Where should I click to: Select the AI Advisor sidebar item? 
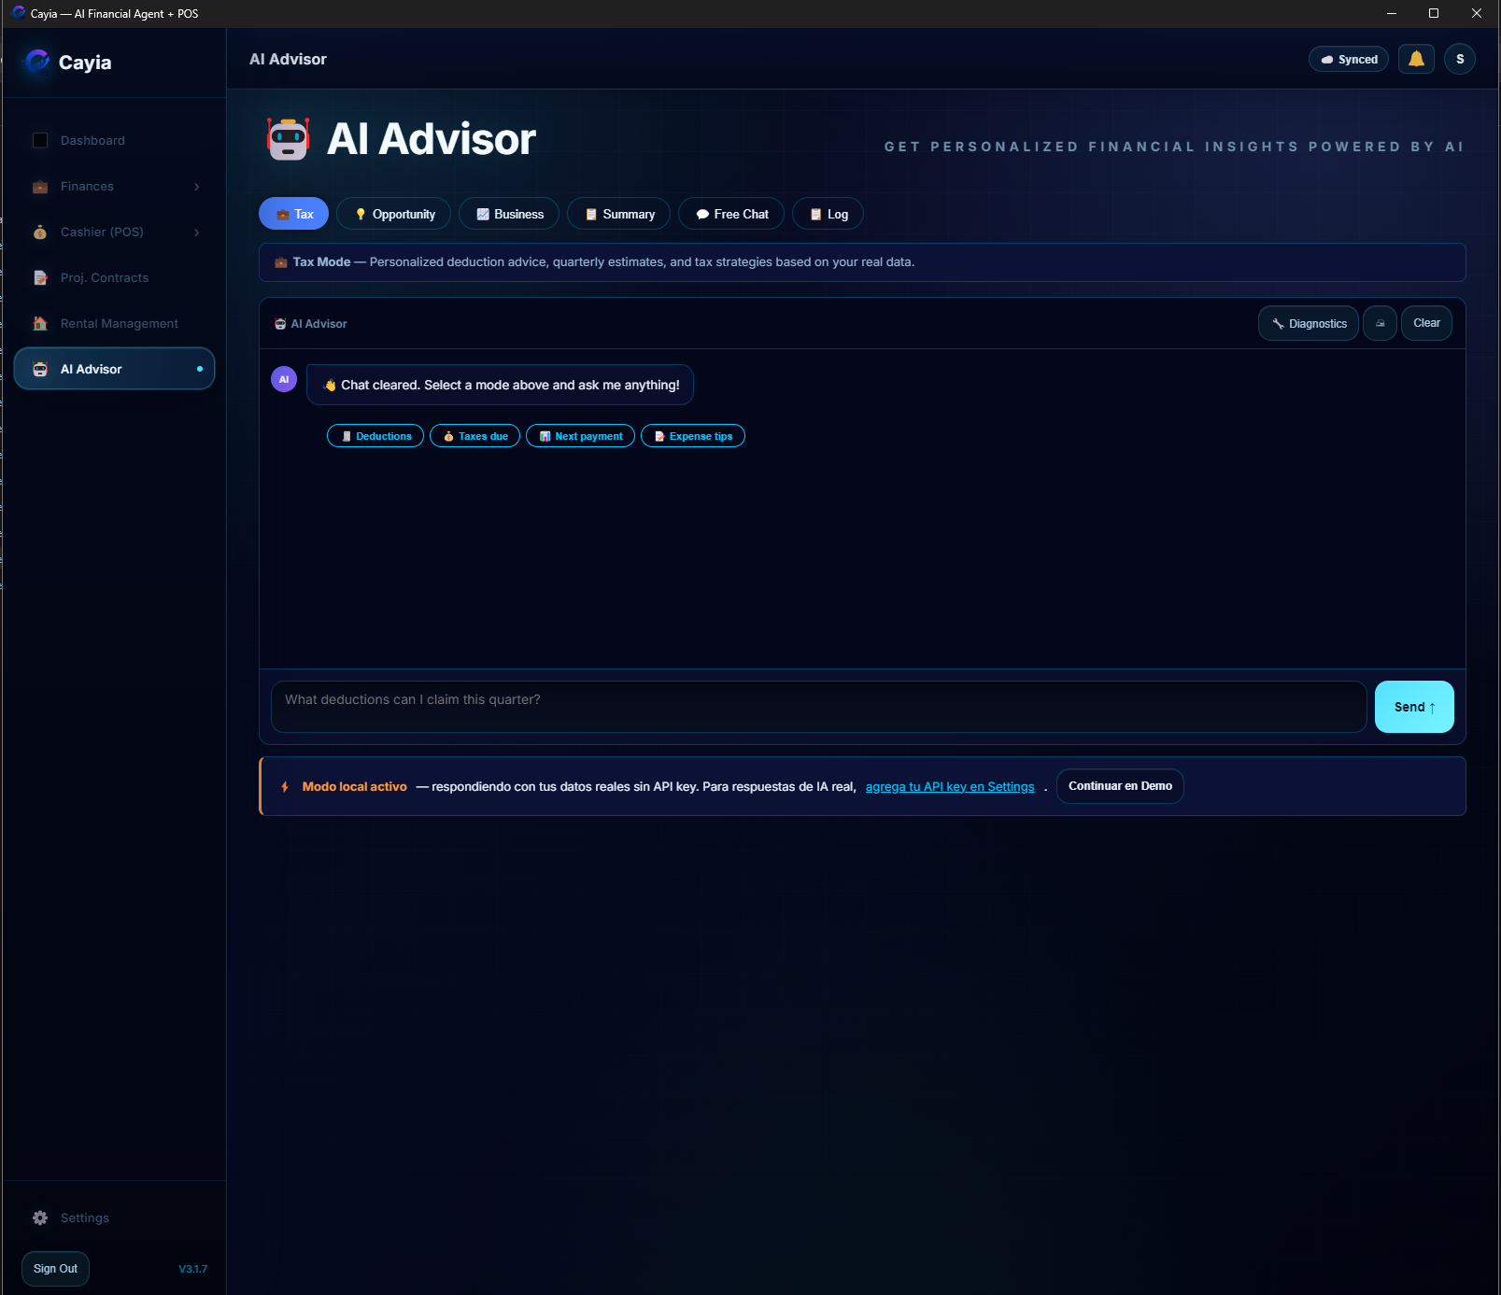click(x=114, y=369)
